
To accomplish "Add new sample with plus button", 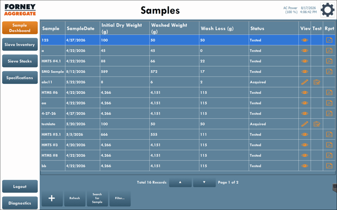I will (x=52, y=198).
